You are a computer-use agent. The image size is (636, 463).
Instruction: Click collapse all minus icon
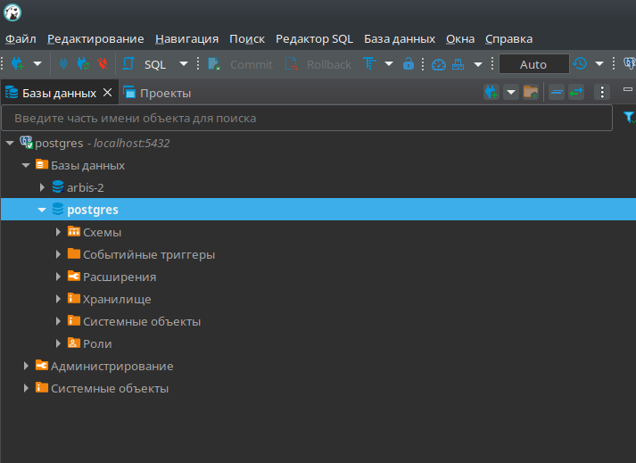coord(557,92)
